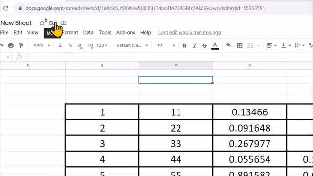Select the cell containing 11

(x=176, y=112)
